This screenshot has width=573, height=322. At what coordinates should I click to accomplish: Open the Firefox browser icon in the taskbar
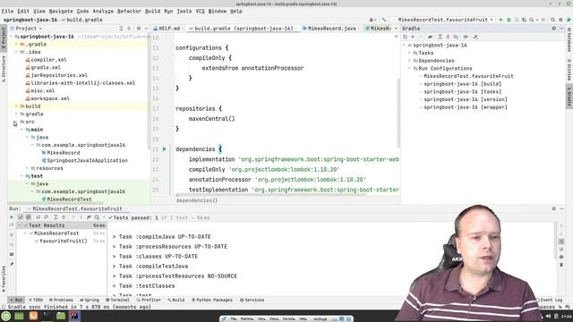coord(33,316)
